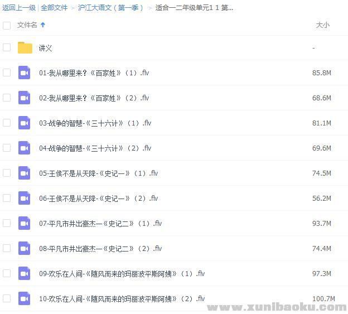Select checkbox for 04-战争的智慧 file
This screenshot has height=314, width=348.
click(x=7, y=148)
